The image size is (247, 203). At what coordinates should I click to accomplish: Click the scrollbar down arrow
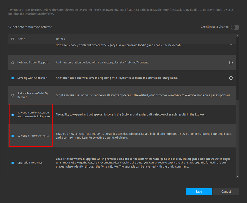pyautogui.click(x=238, y=176)
